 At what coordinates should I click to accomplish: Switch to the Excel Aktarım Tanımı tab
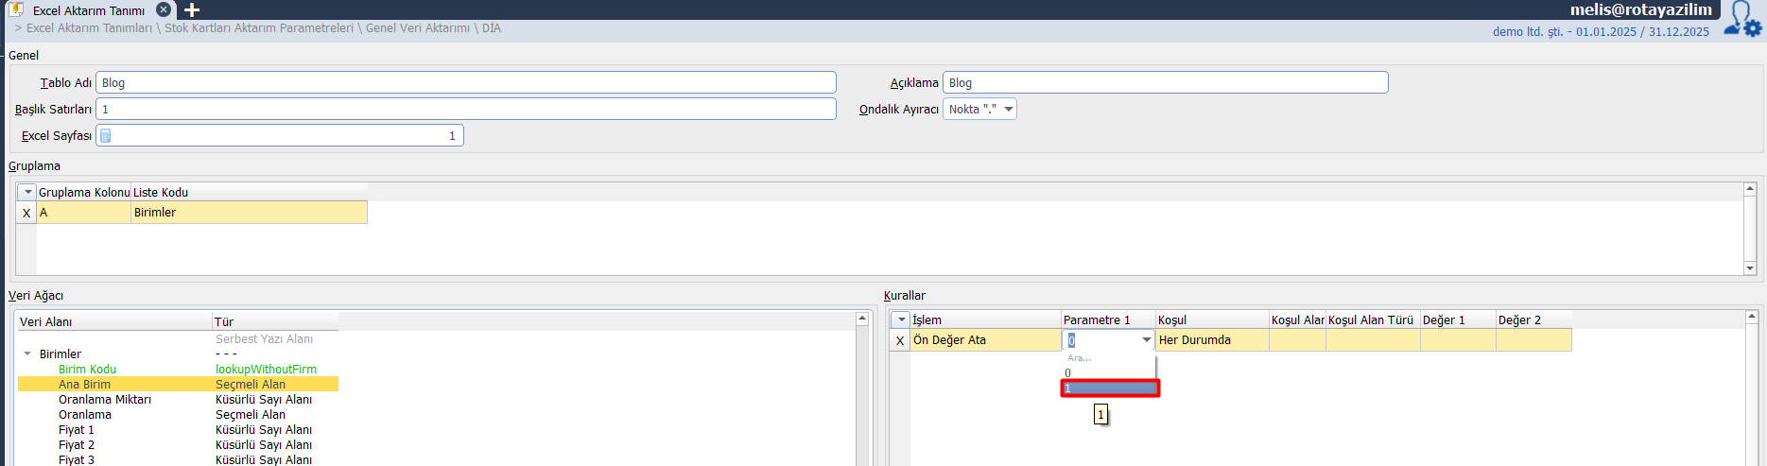88,10
